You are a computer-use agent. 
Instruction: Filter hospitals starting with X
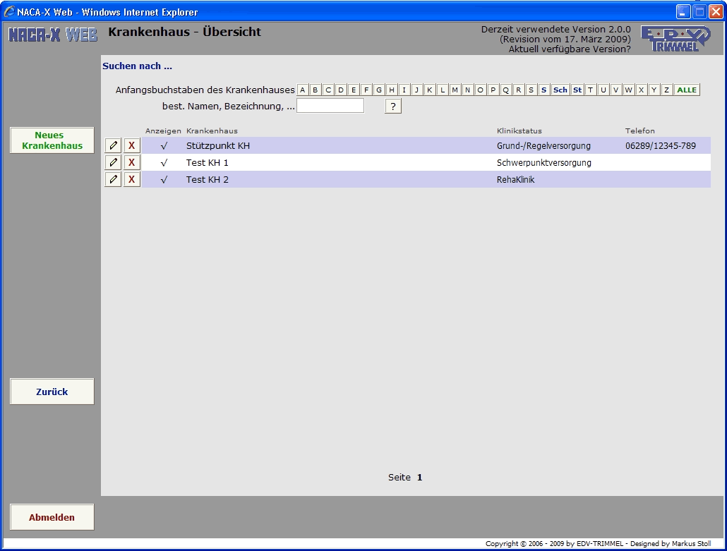[x=641, y=90]
